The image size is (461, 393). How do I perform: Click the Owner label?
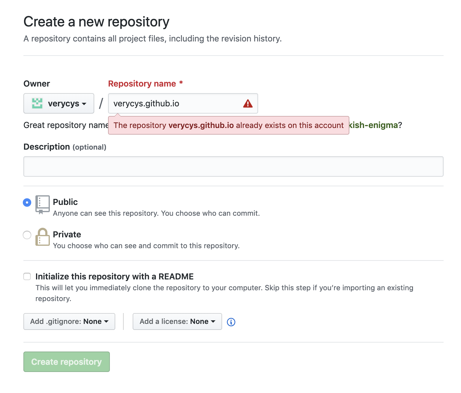point(37,84)
